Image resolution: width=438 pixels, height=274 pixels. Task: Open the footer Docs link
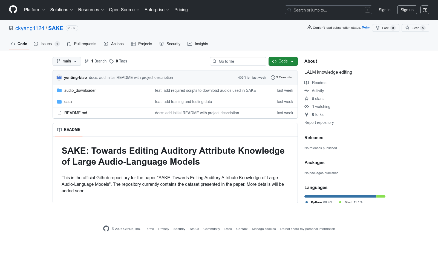pyautogui.click(x=228, y=229)
